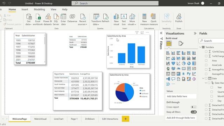The height and width of the screenshot is (126, 224).
Task: Open the Help ribbon tab
Action: point(64,9)
